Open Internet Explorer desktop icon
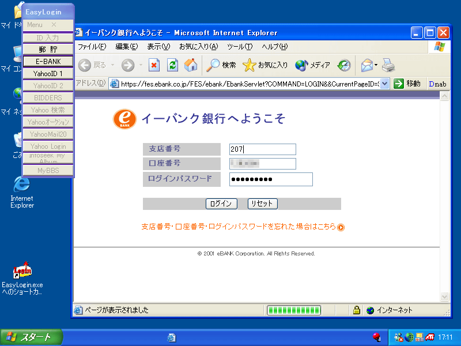This screenshot has width=461, height=346. pos(22,192)
